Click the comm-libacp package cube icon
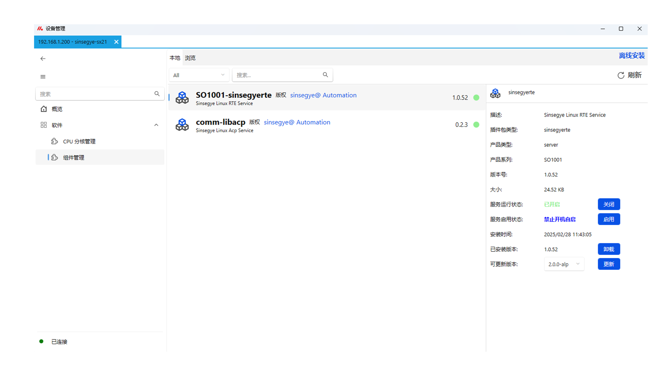 182,125
